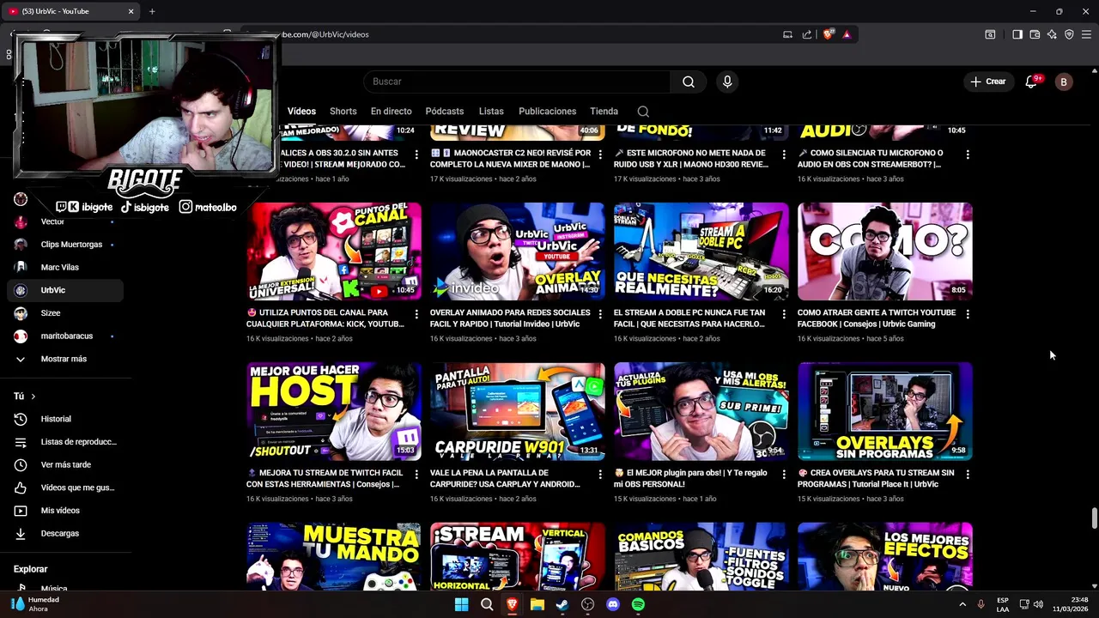Select UrbVic in subscriptions list
This screenshot has height=618, width=1099.
coord(65,290)
